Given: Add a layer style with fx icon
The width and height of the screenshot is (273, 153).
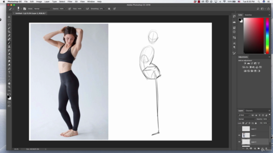Looking at the screenshot, I should click(247, 148).
